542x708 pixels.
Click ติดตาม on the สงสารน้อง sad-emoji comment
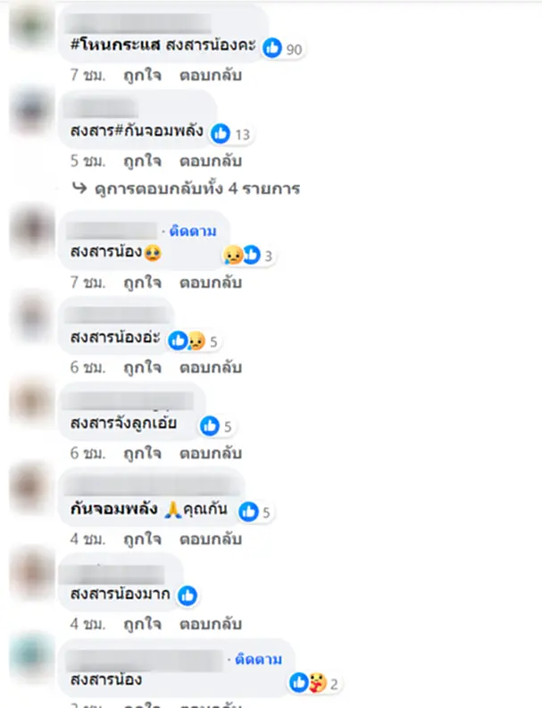[x=193, y=232]
